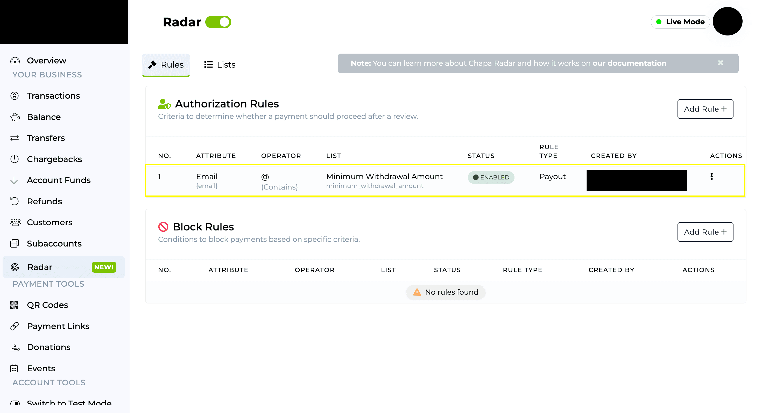762x413 pixels.
Task: Open the Donations page icon
Action: [x=15, y=347]
